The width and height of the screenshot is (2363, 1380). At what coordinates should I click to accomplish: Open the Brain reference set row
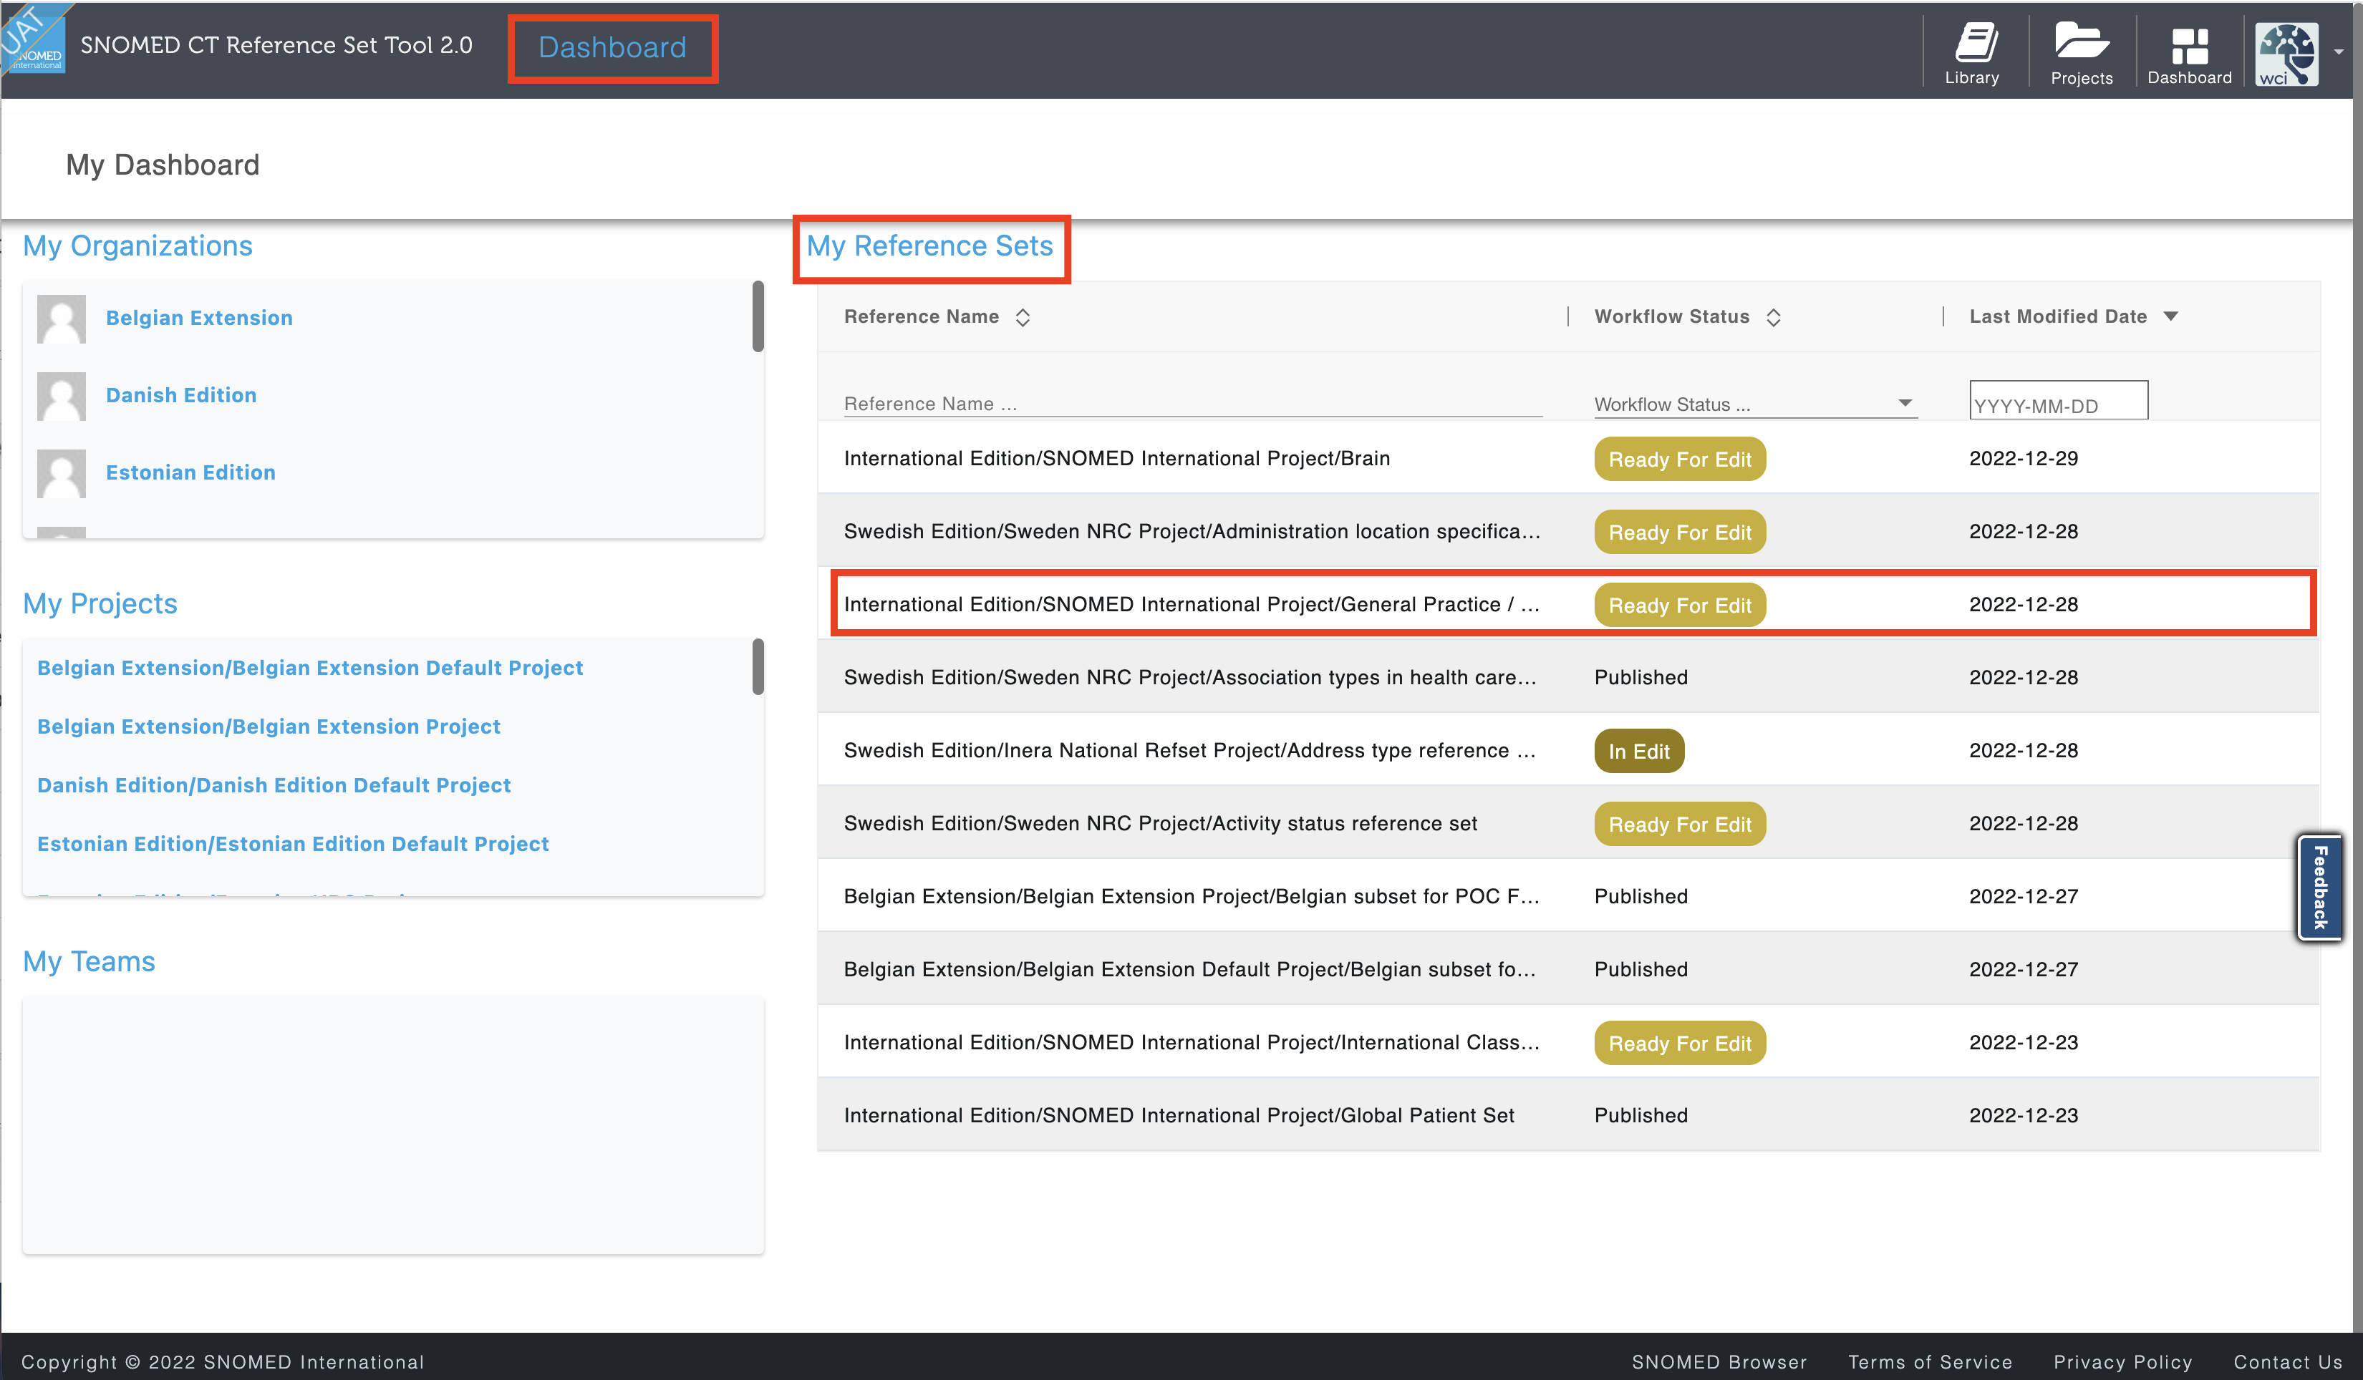point(1568,458)
